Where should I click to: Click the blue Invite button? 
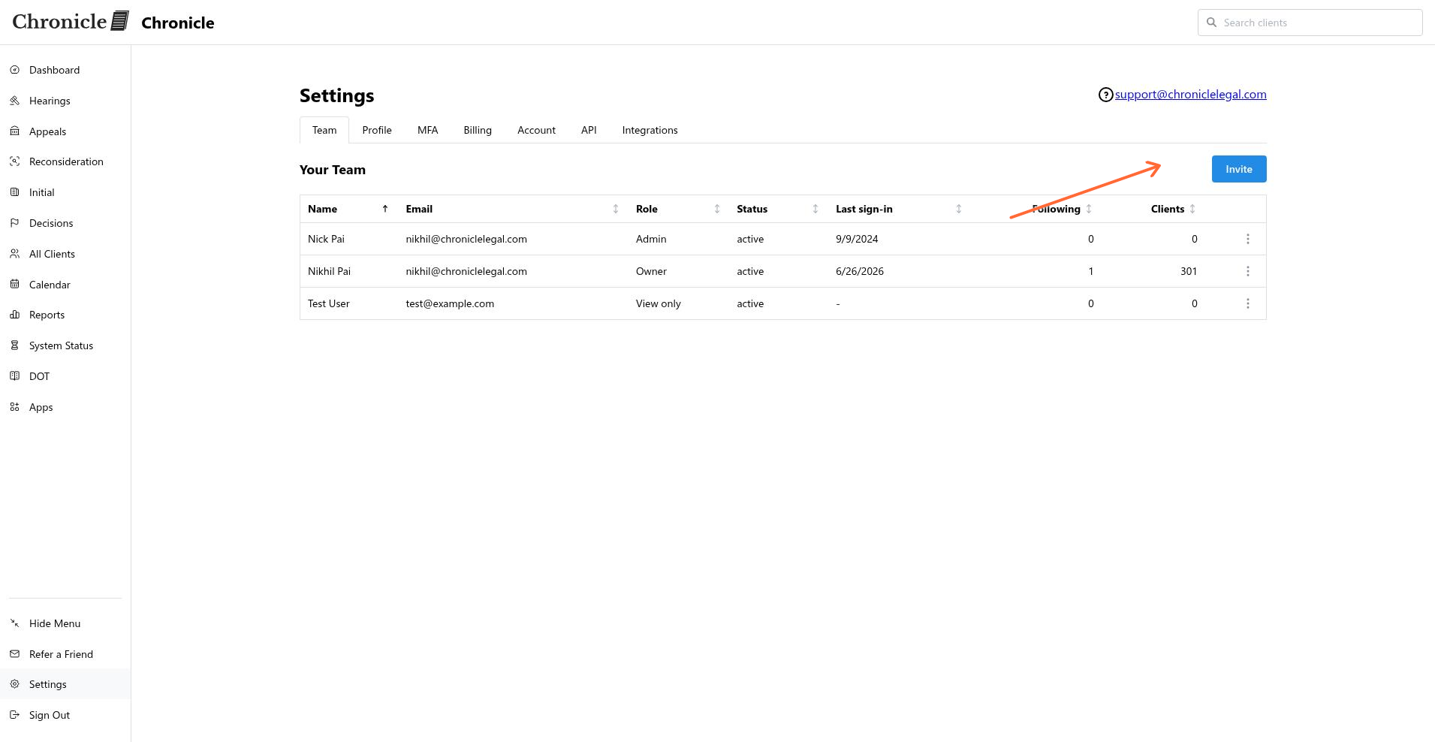click(x=1238, y=169)
